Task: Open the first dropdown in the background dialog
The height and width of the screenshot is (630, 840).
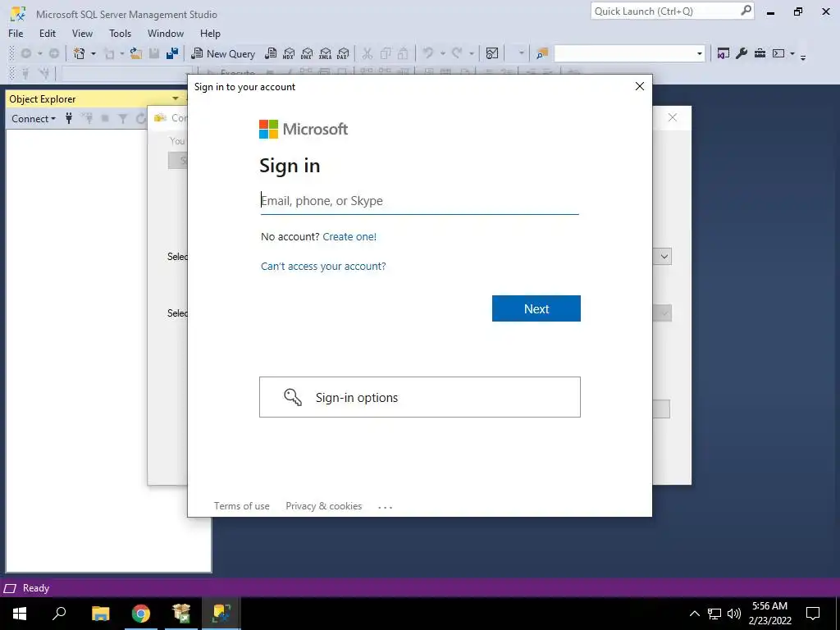Action: (664, 257)
